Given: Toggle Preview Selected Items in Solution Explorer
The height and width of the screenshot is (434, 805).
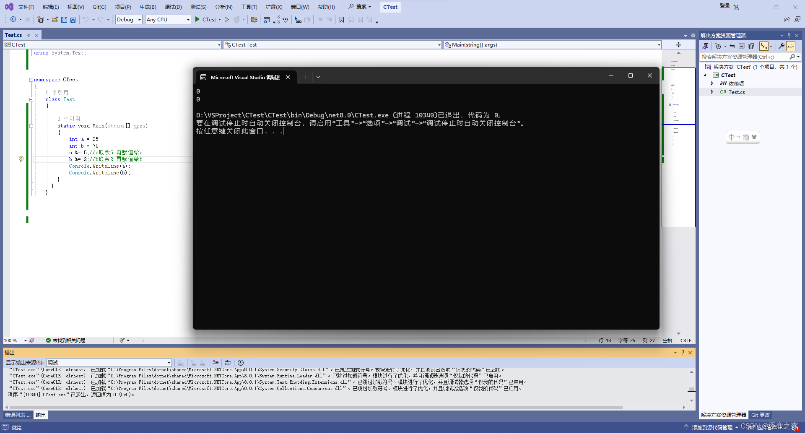Looking at the screenshot, I should (x=790, y=46).
